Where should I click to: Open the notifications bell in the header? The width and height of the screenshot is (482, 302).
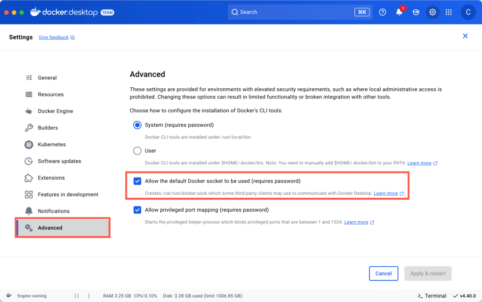[x=399, y=12]
